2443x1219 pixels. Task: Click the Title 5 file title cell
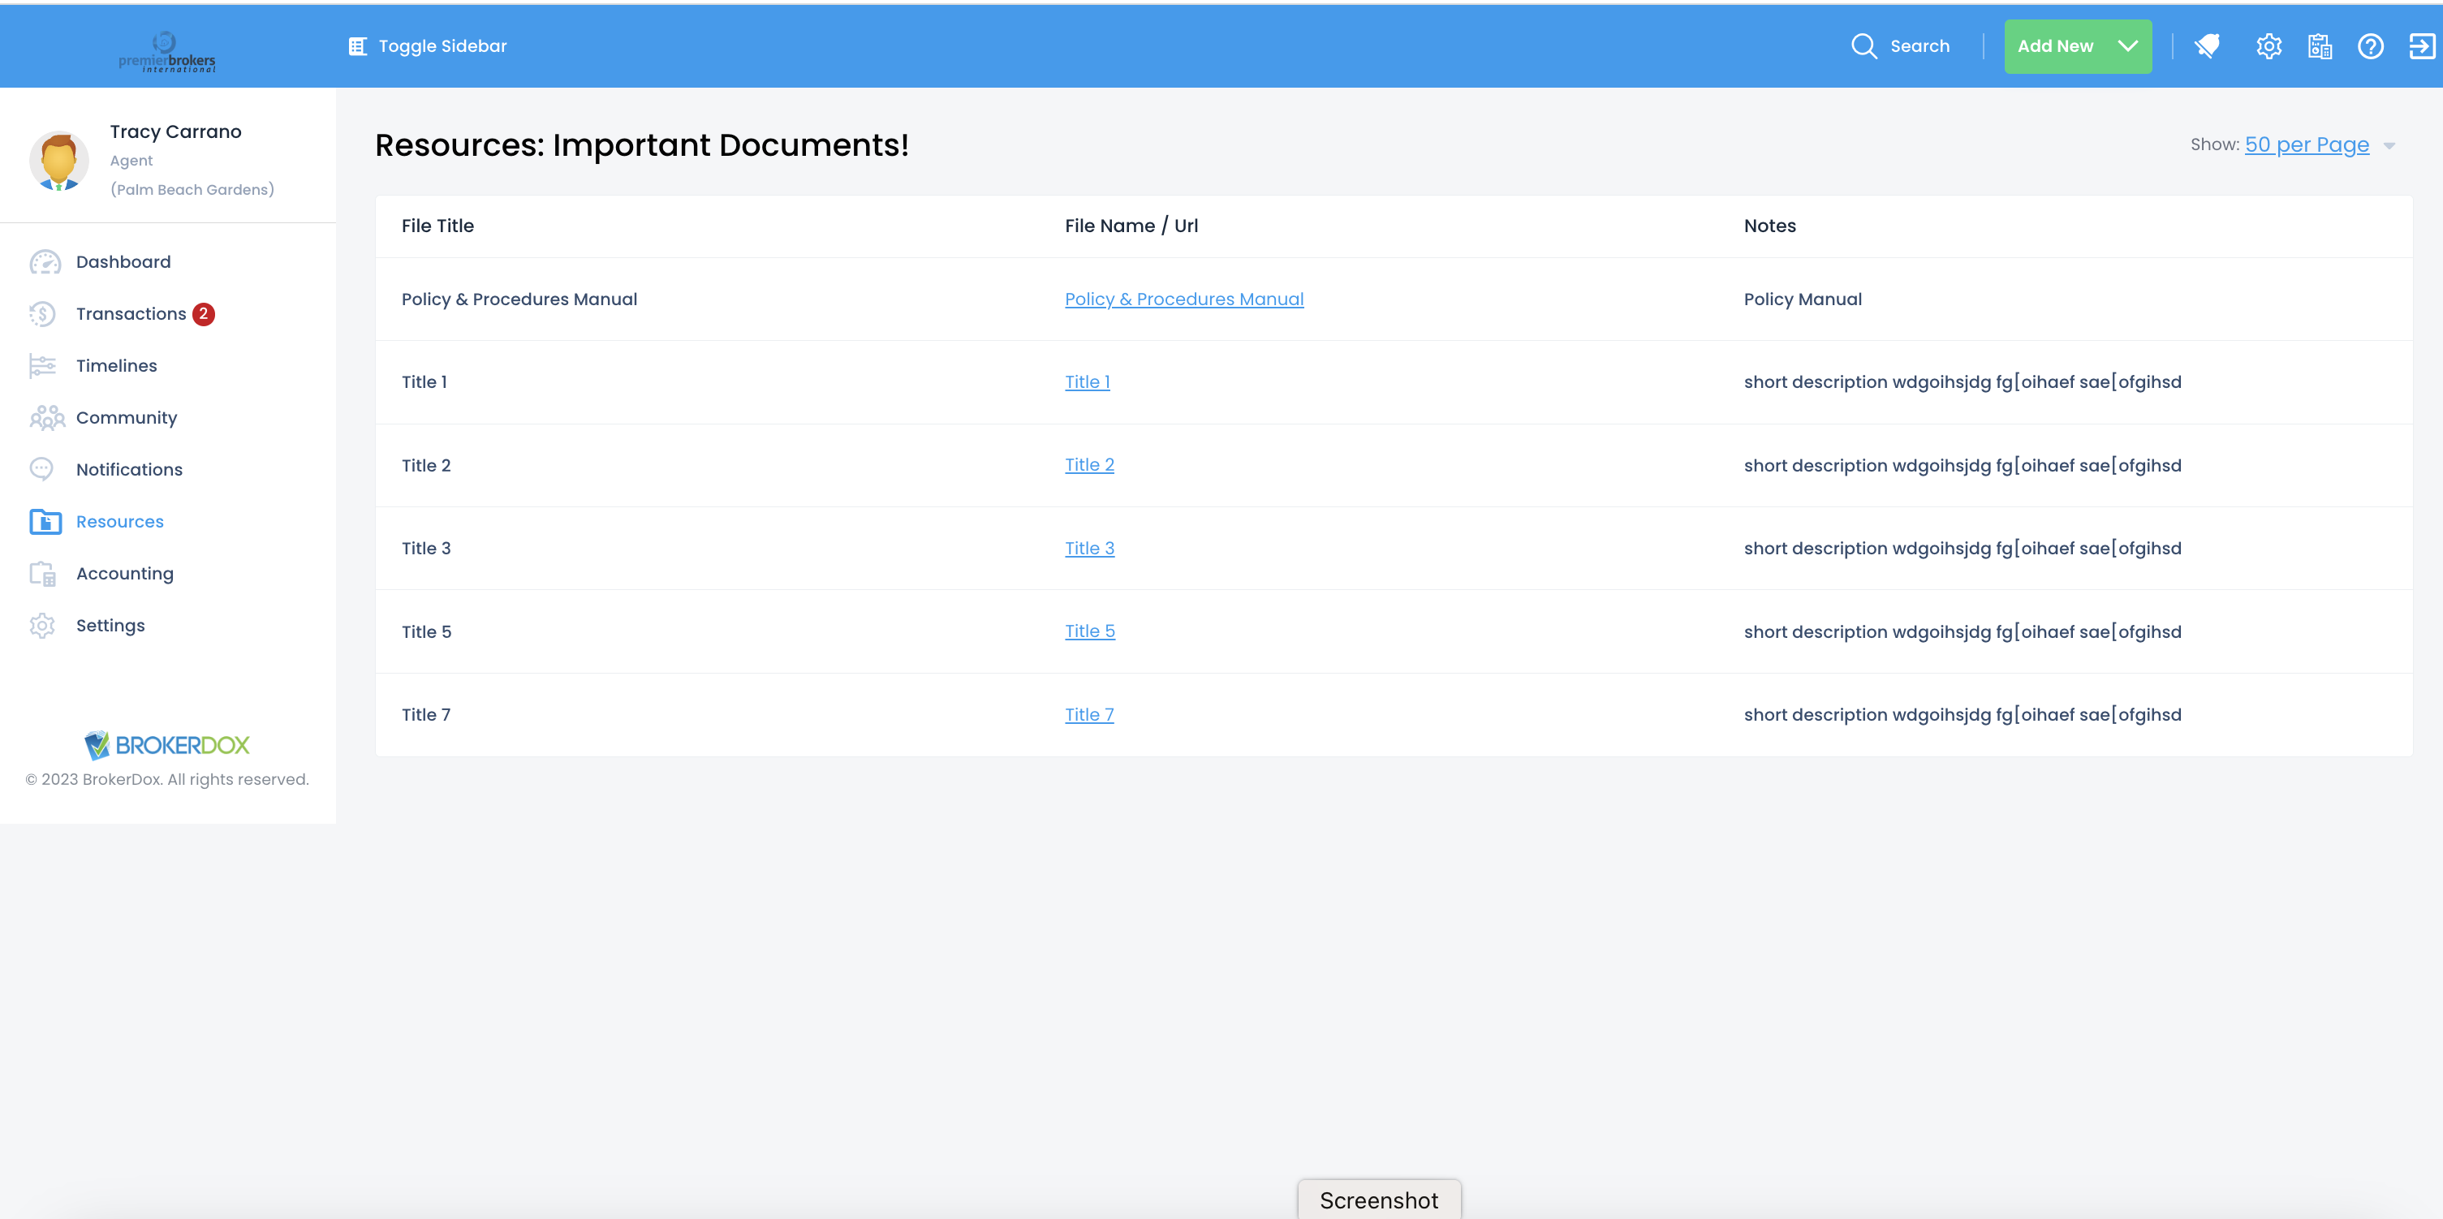[x=426, y=631]
